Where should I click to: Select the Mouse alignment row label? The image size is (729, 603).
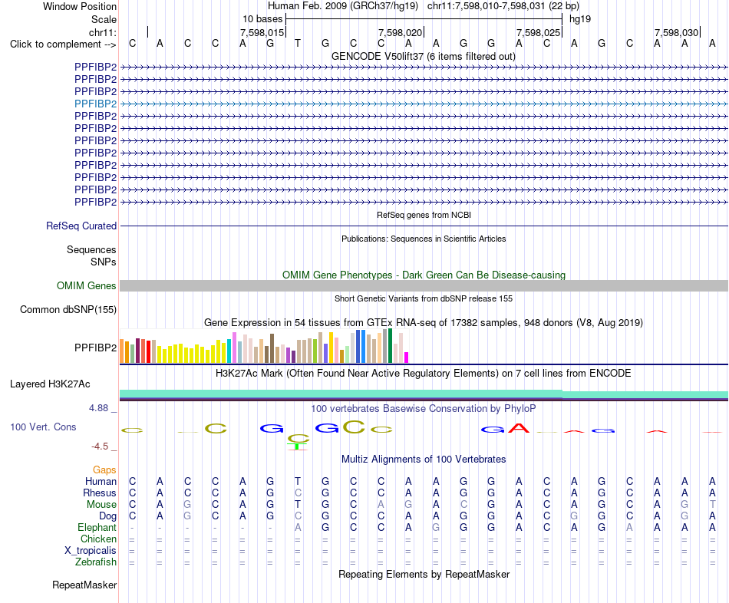click(101, 505)
